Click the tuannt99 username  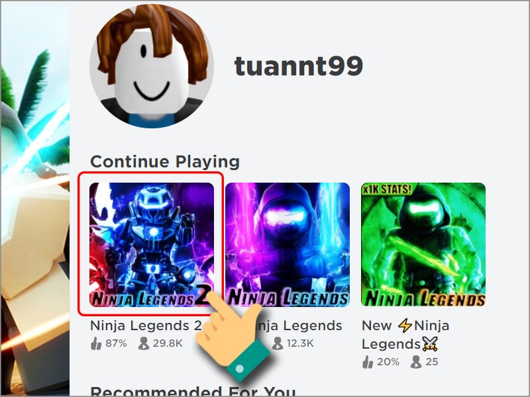(x=299, y=66)
